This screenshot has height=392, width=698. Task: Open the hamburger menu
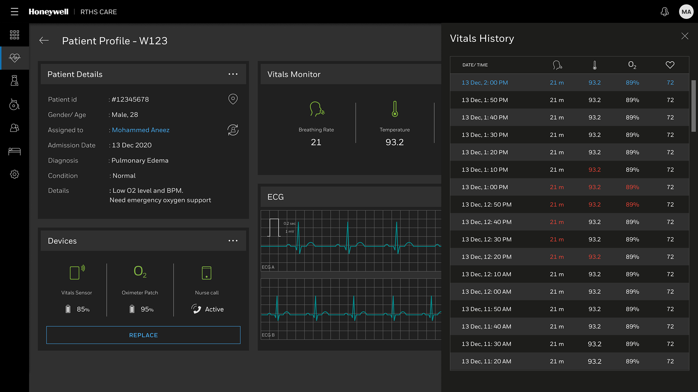pyautogui.click(x=15, y=12)
